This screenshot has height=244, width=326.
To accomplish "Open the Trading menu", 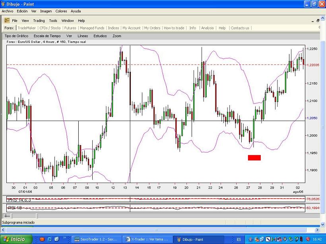I will pos(39,21).
